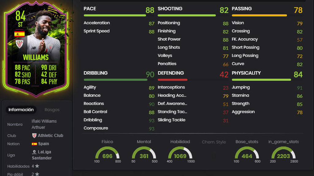Select the In_game_stats gauge showing 2203
Viewport: 314px width, 176px height.
click(x=283, y=153)
